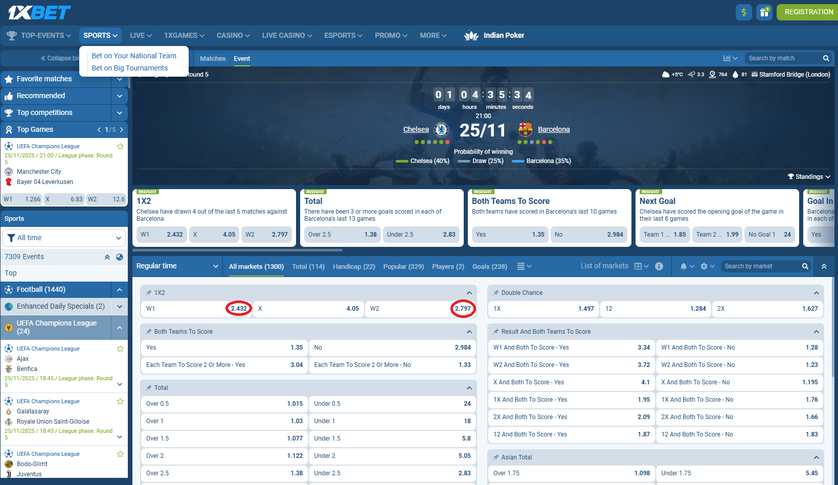Favorite the Manchester City match with star
The height and width of the screenshot is (485, 838).
pyautogui.click(x=120, y=146)
